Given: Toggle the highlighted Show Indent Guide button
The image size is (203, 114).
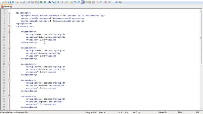Looking at the screenshot, I should [83, 2].
